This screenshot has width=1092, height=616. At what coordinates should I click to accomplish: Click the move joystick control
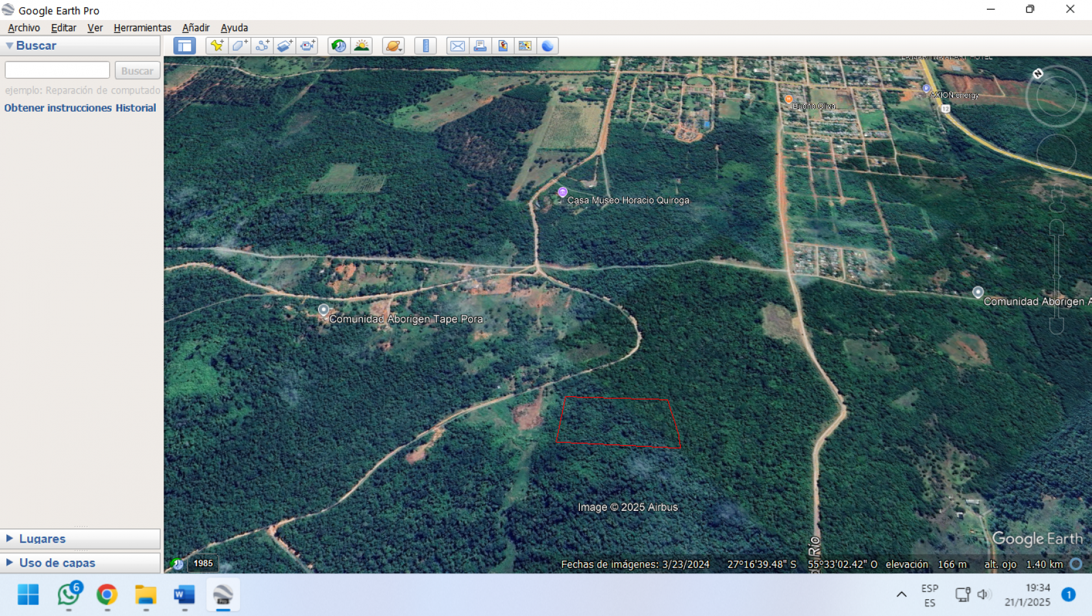click(1056, 154)
